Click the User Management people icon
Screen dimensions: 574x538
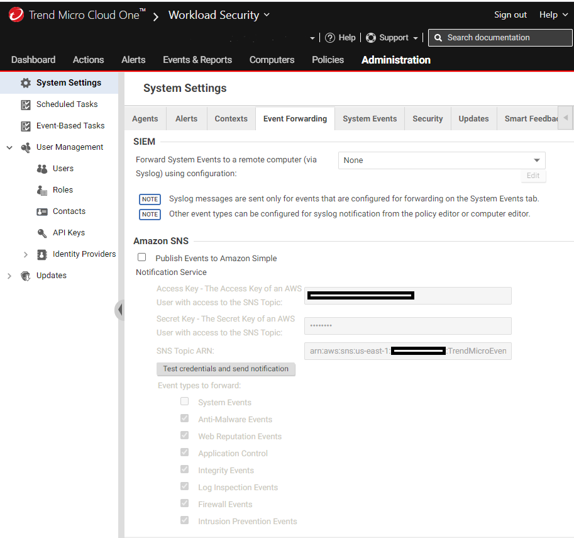[x=26, y=147]
